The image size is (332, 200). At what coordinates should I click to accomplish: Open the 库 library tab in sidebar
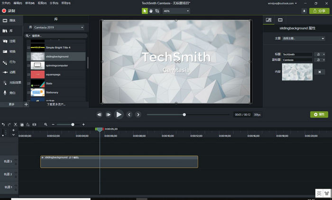[11, 31]
